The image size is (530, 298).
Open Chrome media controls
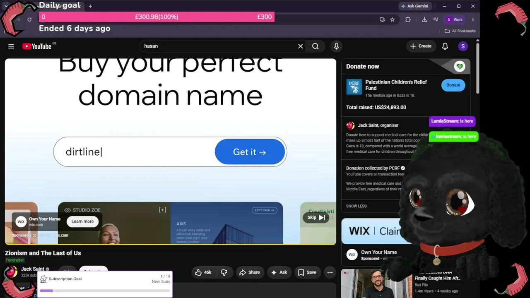[x=436, y=19]
